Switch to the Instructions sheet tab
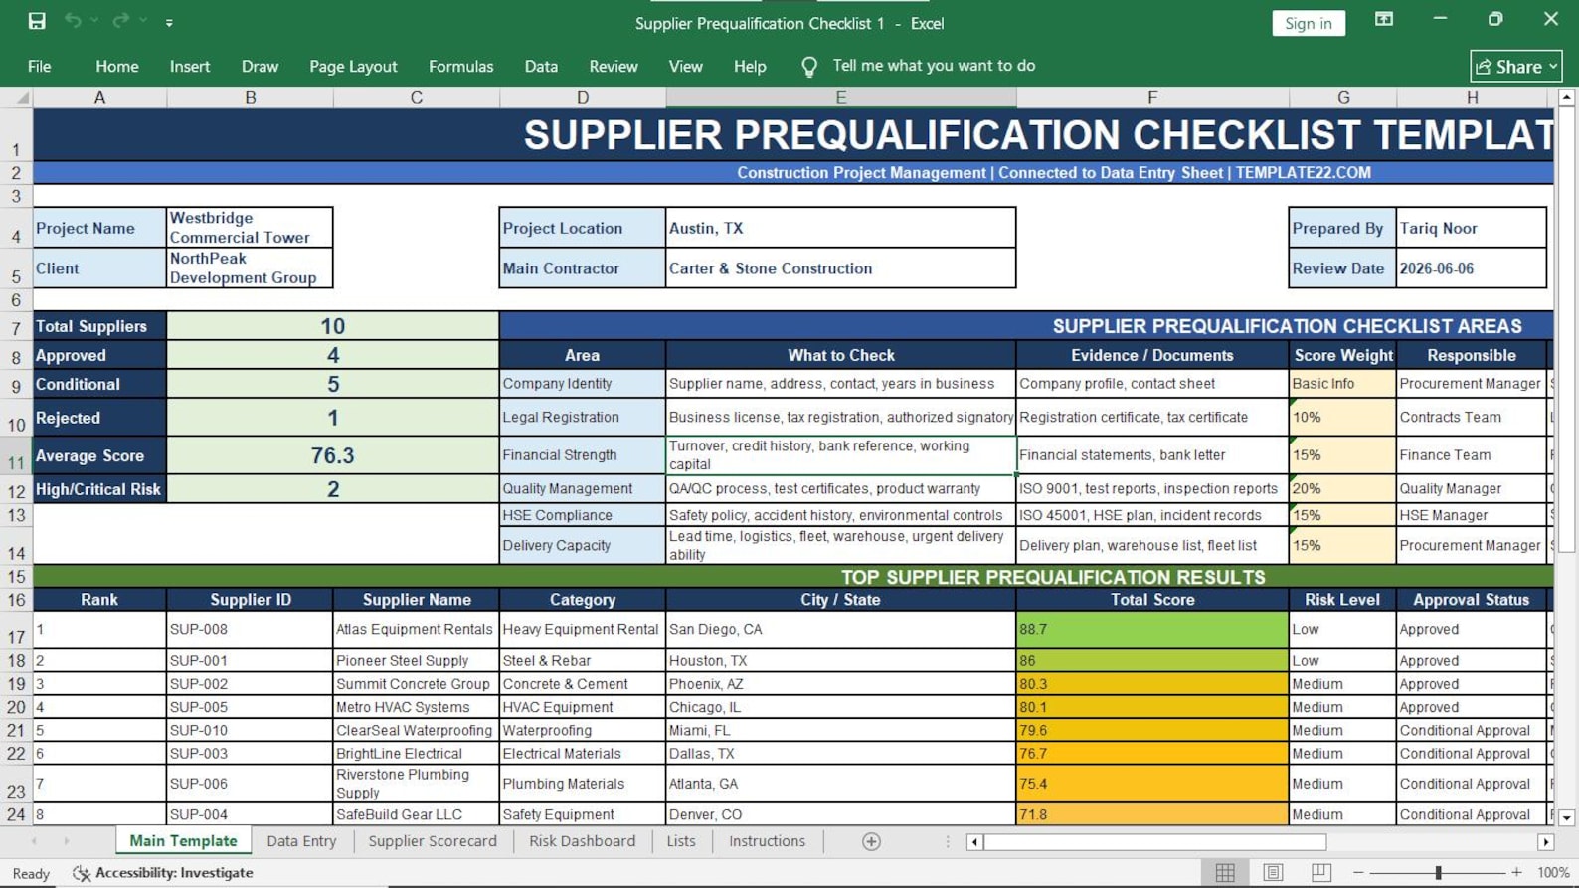Viewport: 1579px width, 888px height. coord(767,841)
